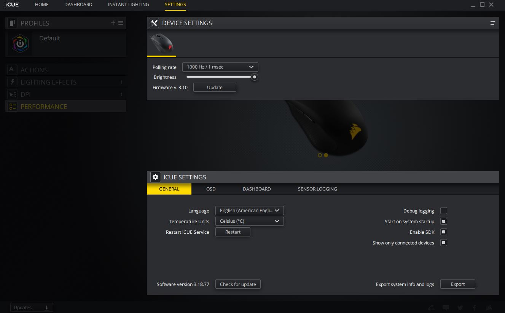The image size is (505, 313).
Task: Click the DPI cursor icon
Action: tap(13, 94)
